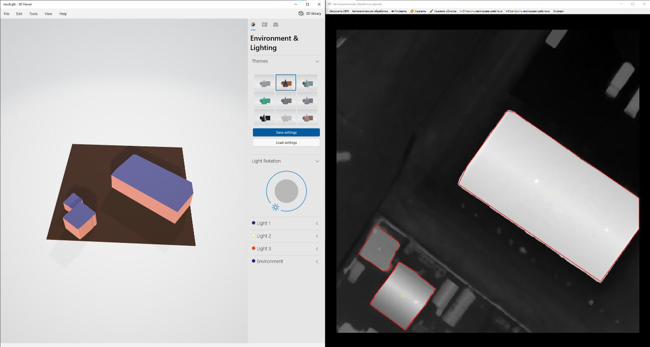The height and width of the screenshot is (347, 650).
Task: Open the Tools menu
Action: pos(34,14)
